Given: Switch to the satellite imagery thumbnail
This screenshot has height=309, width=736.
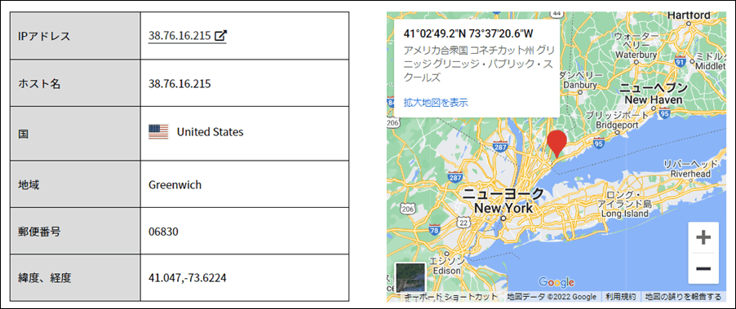Looking at the screenshot, I should pyautogui.click(x=410, y=277).
